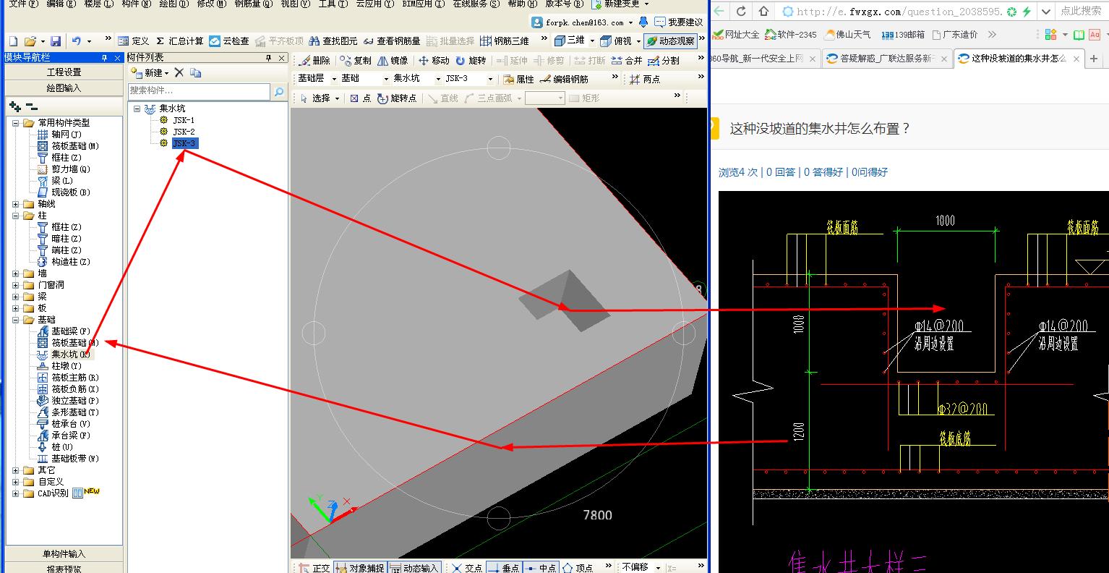Open the 在线服务 menu
The image size is (1109, 573).
coord(476,4)
